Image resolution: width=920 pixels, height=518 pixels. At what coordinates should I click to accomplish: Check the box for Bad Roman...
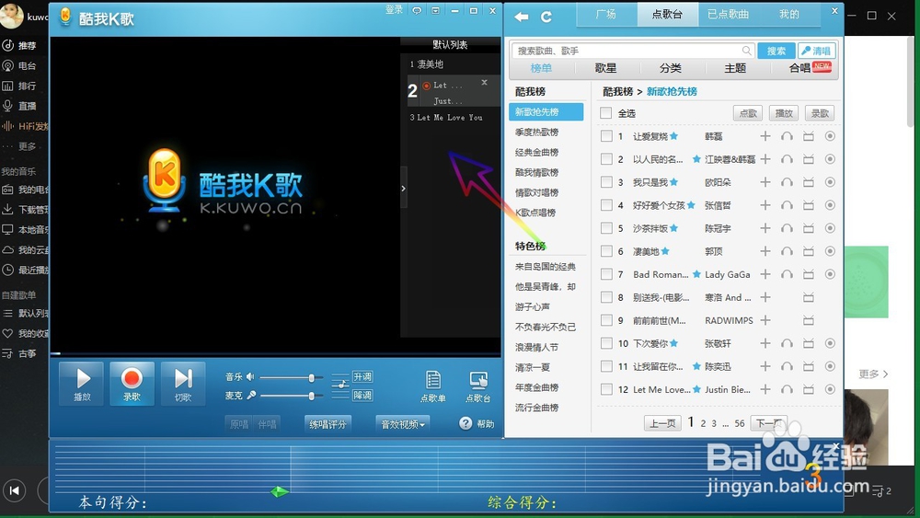click(x=606, y=274)
